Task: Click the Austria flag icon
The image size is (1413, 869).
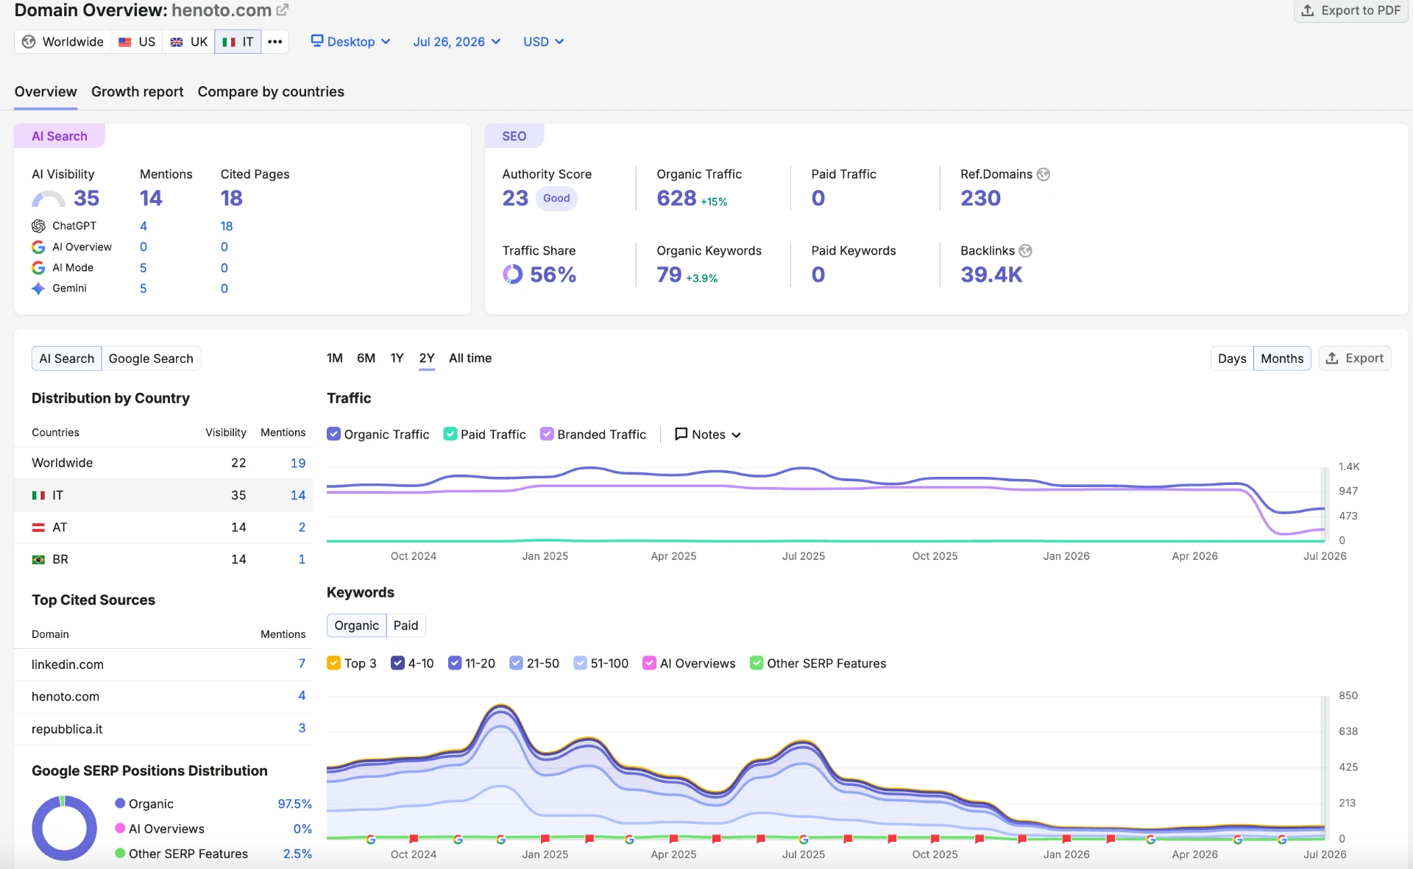Action: pos(38,528)
